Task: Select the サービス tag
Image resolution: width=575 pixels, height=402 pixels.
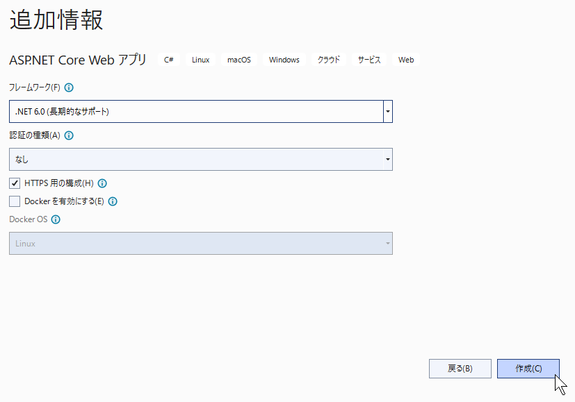Action: (369, 60)
